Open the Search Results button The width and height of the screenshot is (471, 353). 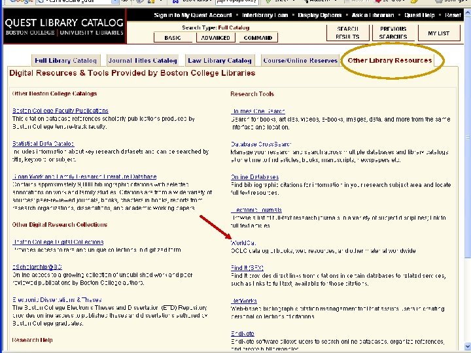347,33
